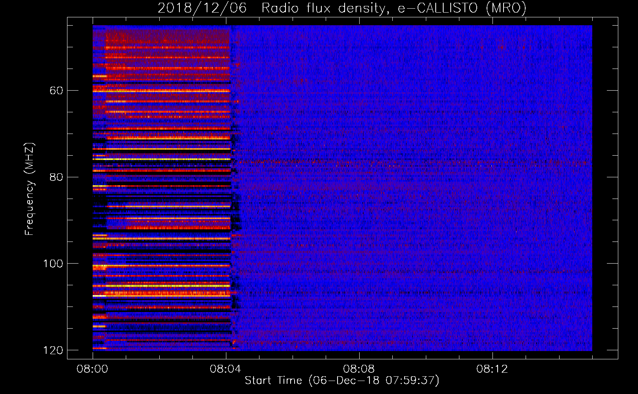638x394 pixels.
Task: Click the date '2018/12/06' in the title
Action: tap(202, 8)
